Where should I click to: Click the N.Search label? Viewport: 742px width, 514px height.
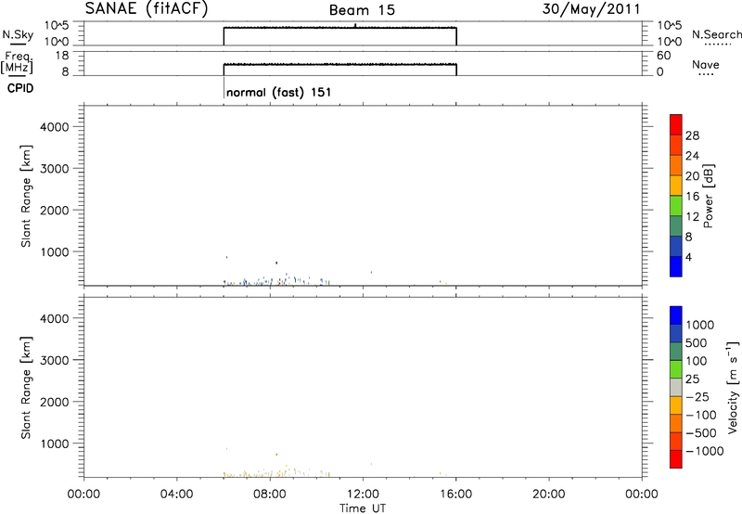point(717,34)
